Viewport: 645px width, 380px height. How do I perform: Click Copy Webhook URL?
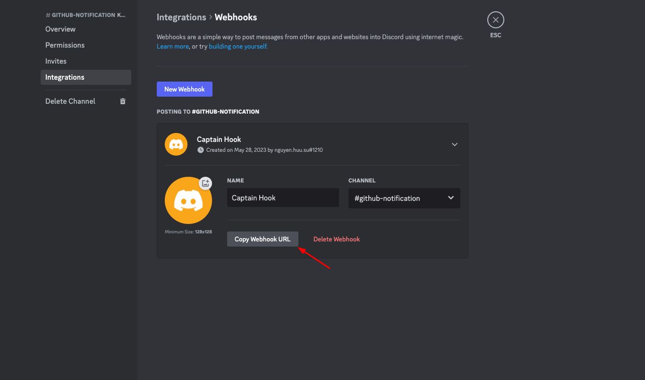pos(263,239)
